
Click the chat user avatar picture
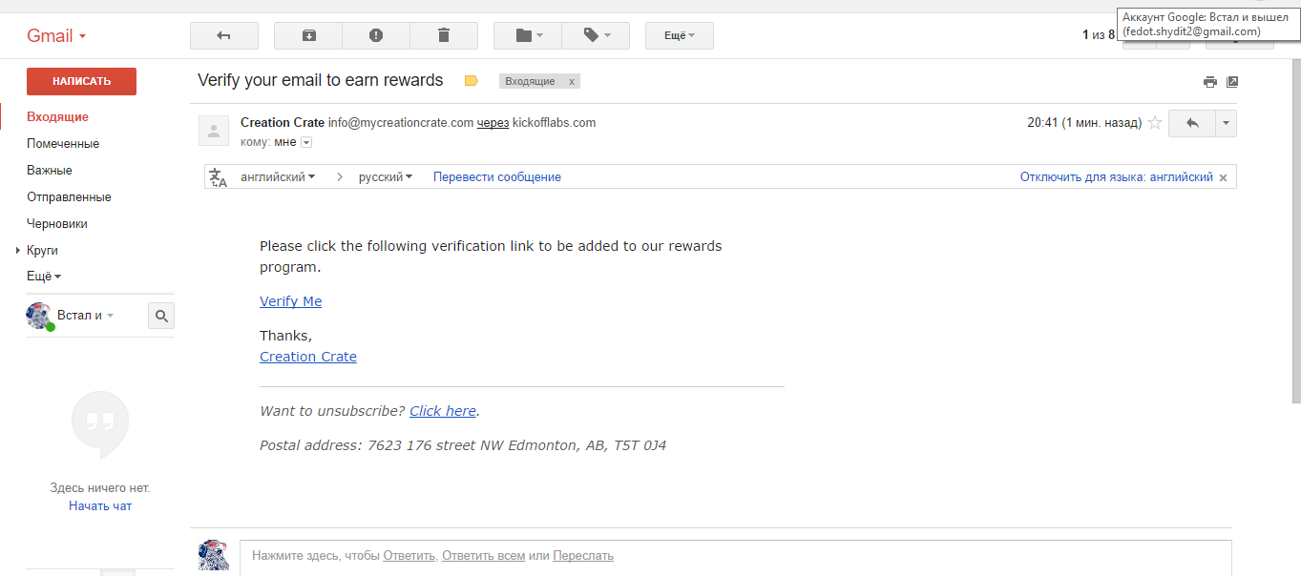click(39, 317)
